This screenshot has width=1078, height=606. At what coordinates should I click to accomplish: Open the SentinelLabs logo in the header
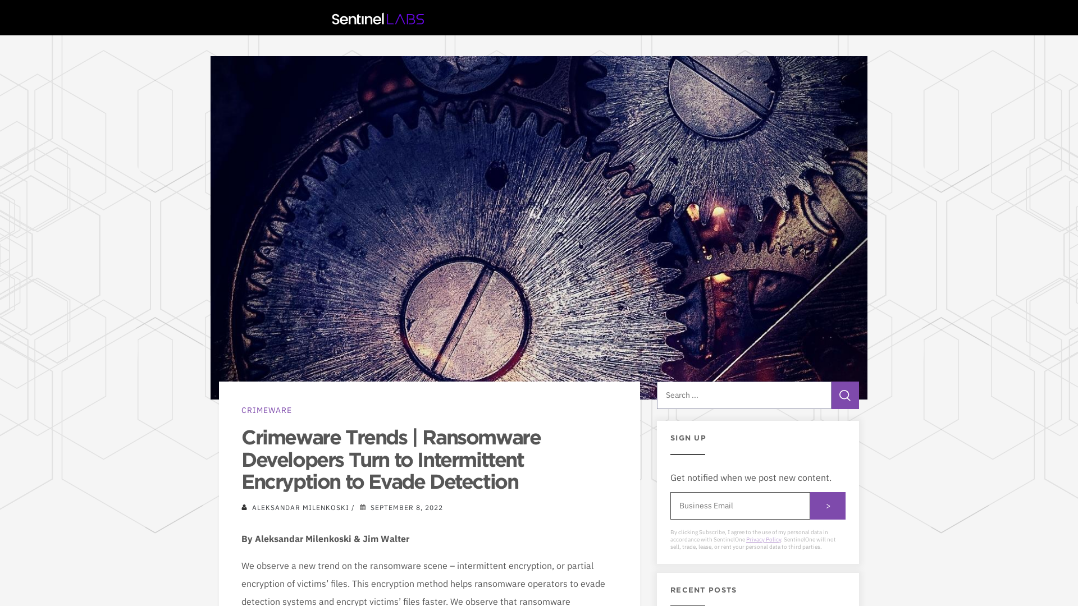377,19
